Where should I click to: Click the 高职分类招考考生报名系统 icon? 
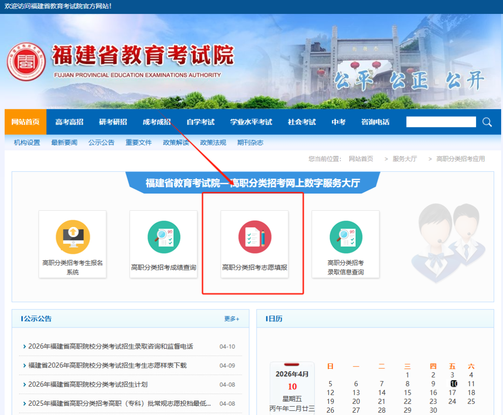(x=73, y=237)
